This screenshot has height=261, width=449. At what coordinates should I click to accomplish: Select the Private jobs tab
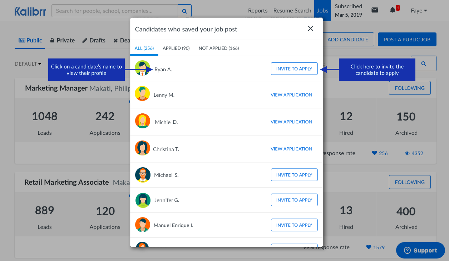63,40
